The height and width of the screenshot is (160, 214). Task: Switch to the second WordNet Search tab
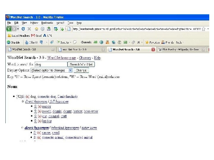(81, 49)
